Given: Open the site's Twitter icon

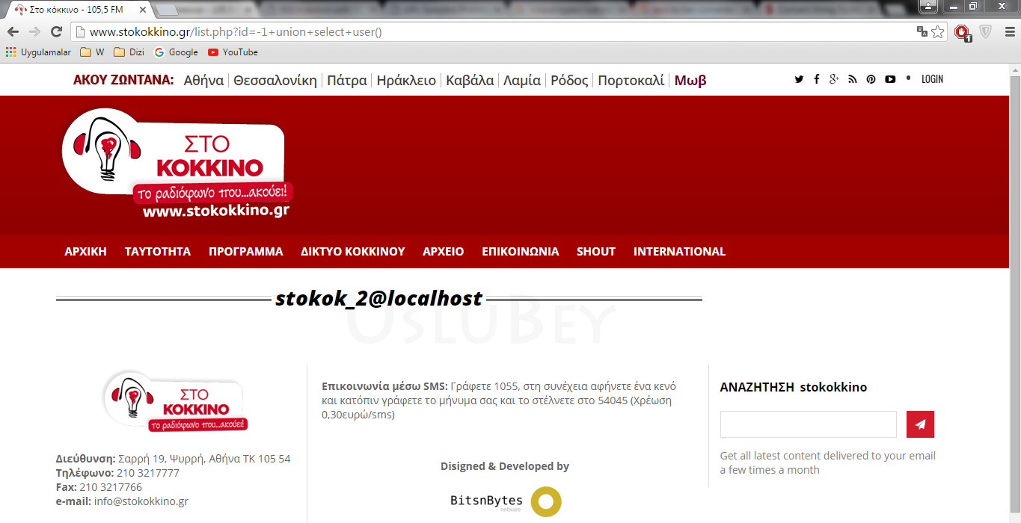Looking at the screenshot, I should pyautogui.click(x=799, y=79).
